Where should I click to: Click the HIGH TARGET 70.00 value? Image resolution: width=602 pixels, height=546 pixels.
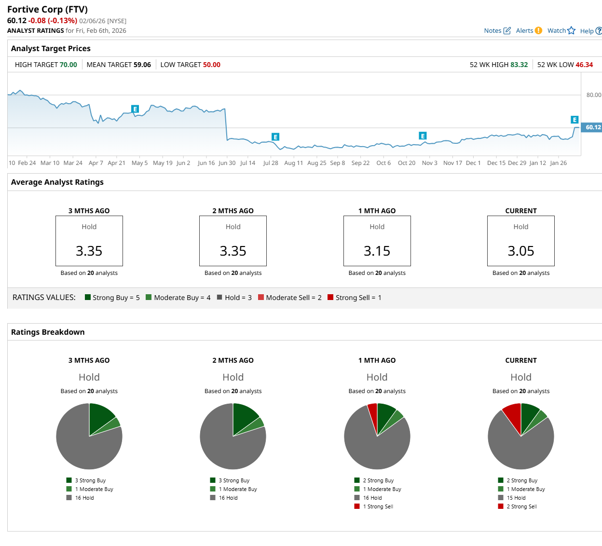coord(68,65)
